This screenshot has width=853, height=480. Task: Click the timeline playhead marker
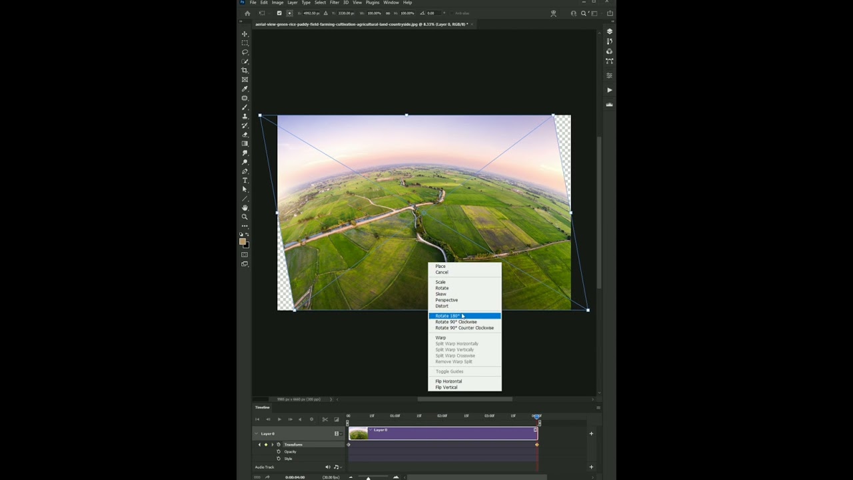click(537, 416)
